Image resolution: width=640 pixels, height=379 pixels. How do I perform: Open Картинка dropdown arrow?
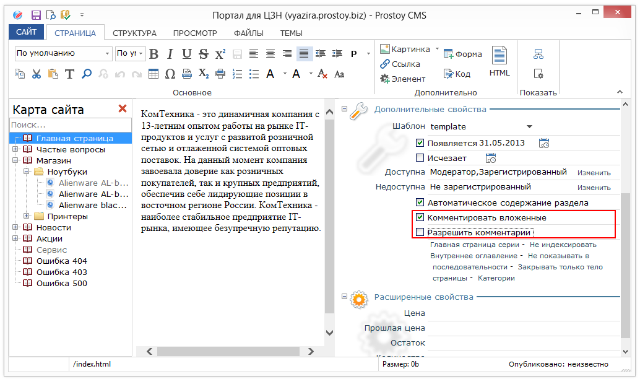pyautogui.click(x=437, y=48)
